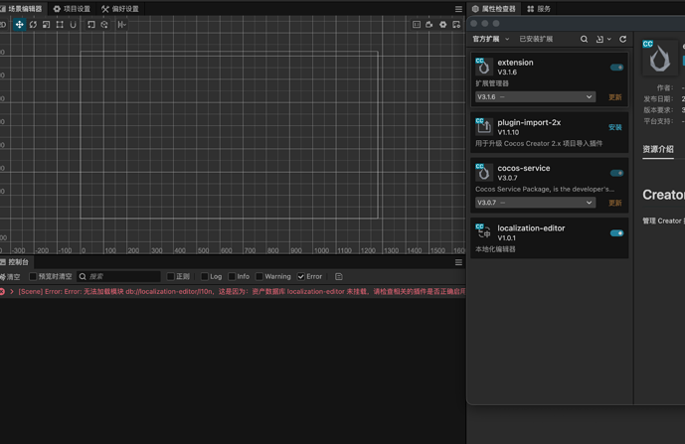Click import extension icon
The height and width of the screenshot is (444, 685).
coord(599,39)
